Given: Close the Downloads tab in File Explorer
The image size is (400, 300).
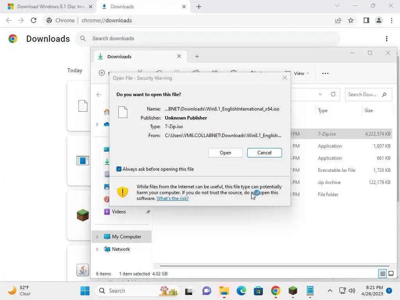Looking at the screenshot, I should (179, 56).
